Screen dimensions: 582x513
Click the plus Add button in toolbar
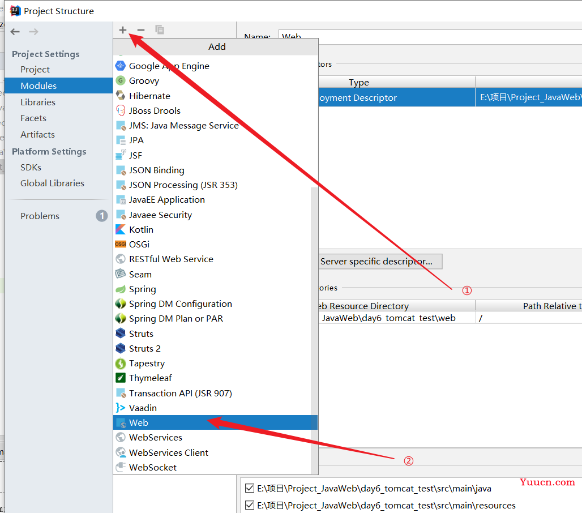[123, 30]
